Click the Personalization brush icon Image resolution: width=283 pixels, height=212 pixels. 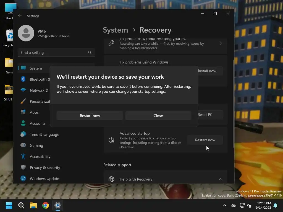(23, 101)
